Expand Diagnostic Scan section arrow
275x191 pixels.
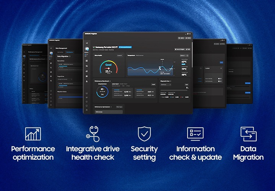[171, 81]
